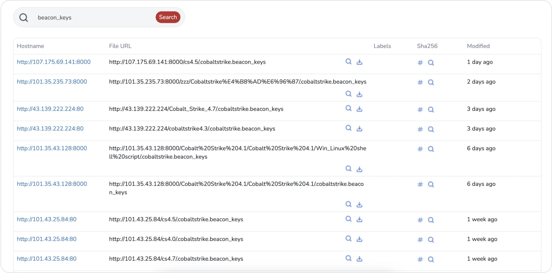Search by Sha256 for cobaltstrike4.3 row
Viewport: 552px width, 273px height.
click(431, 129)
